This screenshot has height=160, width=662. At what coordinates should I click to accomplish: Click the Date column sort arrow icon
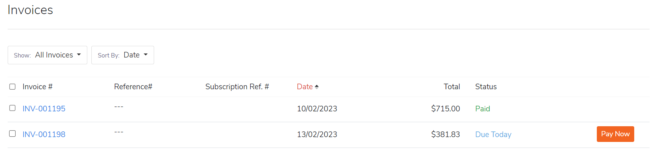point(317,87)
